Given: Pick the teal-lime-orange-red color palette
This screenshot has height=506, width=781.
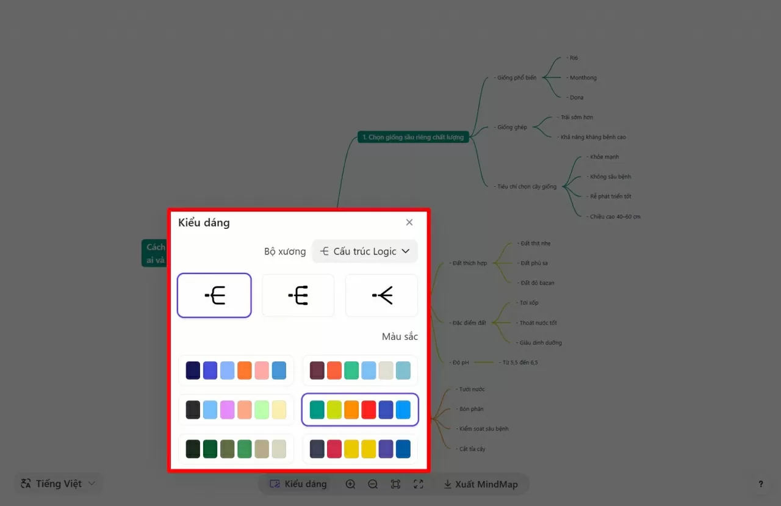Looking at the screenshot, I should pyautogui.click(x=360, y=410).
